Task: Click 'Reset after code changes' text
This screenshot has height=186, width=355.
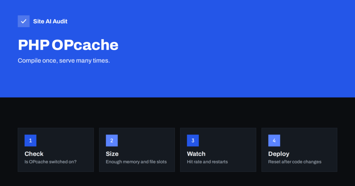Action: coord(295,161)
